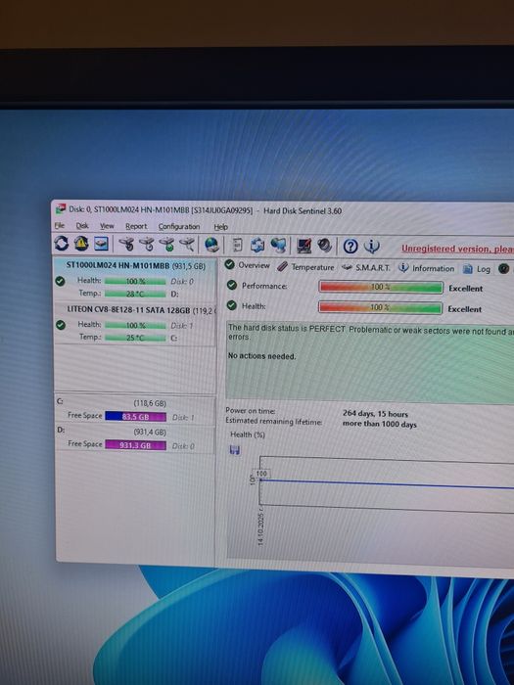The width and height of the screenshot is (514, 685).
Task: Open the Report menu
Action: click(136, 226)
